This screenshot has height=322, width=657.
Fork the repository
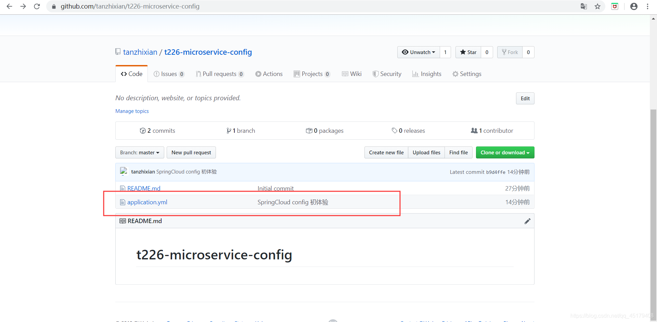tap(510, 52)
